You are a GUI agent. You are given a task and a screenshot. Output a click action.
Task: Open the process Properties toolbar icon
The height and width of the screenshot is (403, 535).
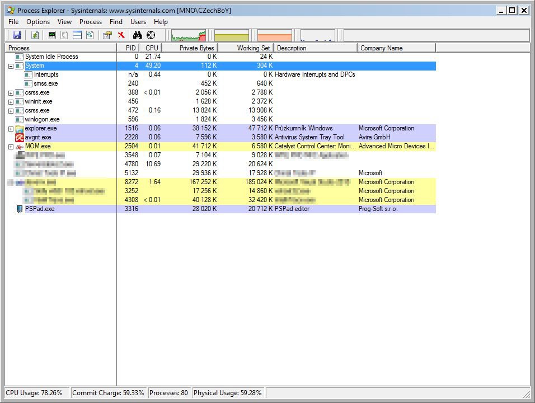point(107,35)
